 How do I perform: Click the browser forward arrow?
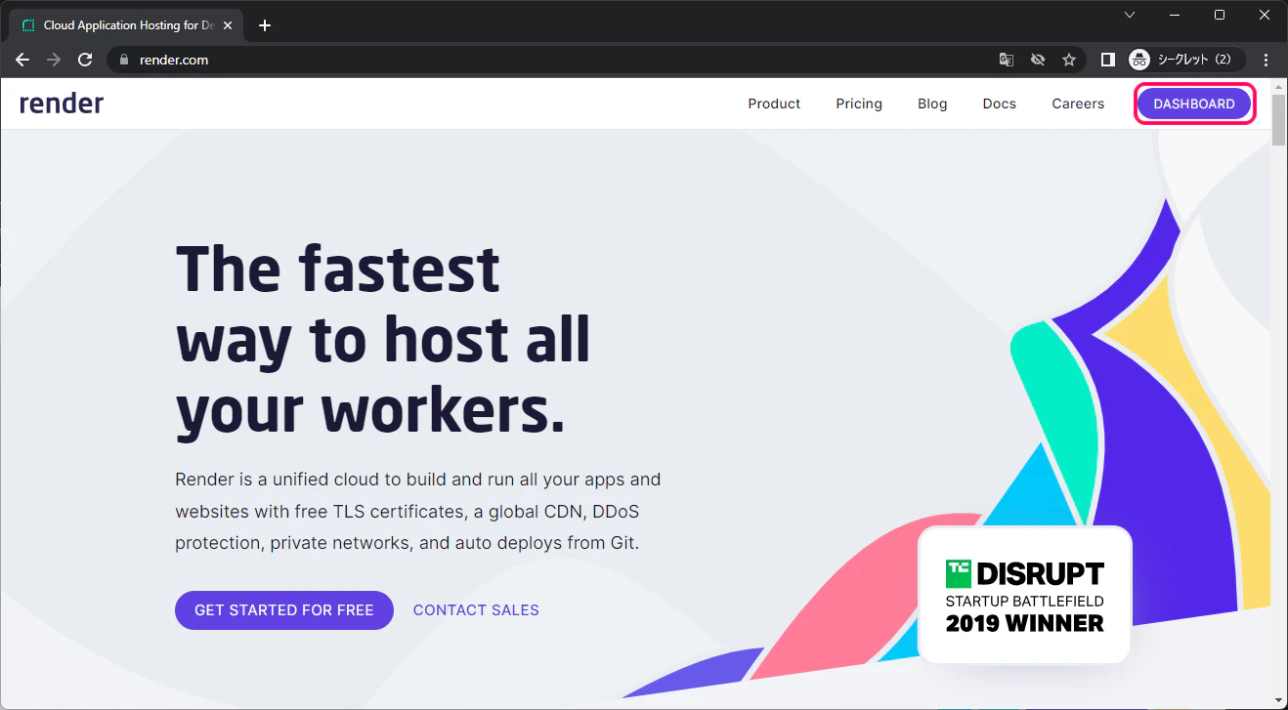point(54,60)
